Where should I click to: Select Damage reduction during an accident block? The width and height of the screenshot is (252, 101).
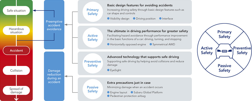click(x=54, y=76)
